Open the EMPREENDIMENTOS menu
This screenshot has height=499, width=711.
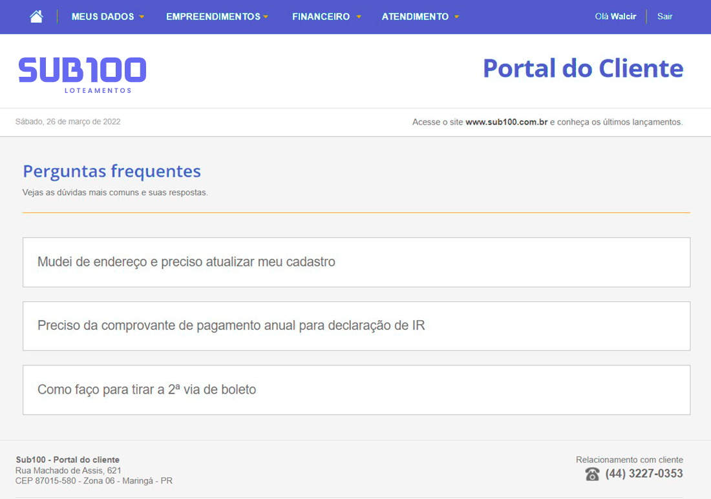point(212,16)
